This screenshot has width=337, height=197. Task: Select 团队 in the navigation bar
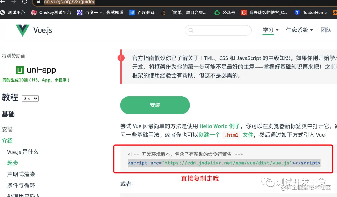point(326,29)
